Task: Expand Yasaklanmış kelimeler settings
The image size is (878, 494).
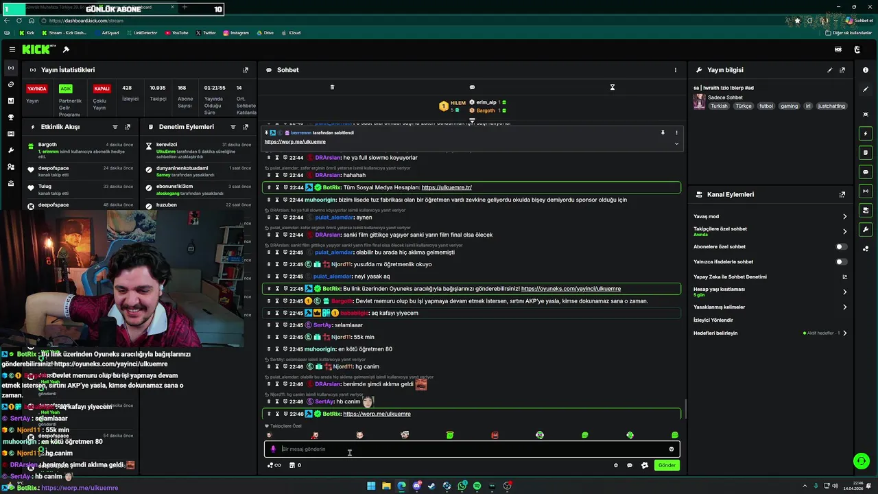Action: click(844, 307)
